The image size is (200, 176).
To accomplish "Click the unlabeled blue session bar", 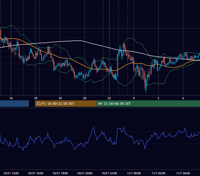I will [x=14, y=104].
